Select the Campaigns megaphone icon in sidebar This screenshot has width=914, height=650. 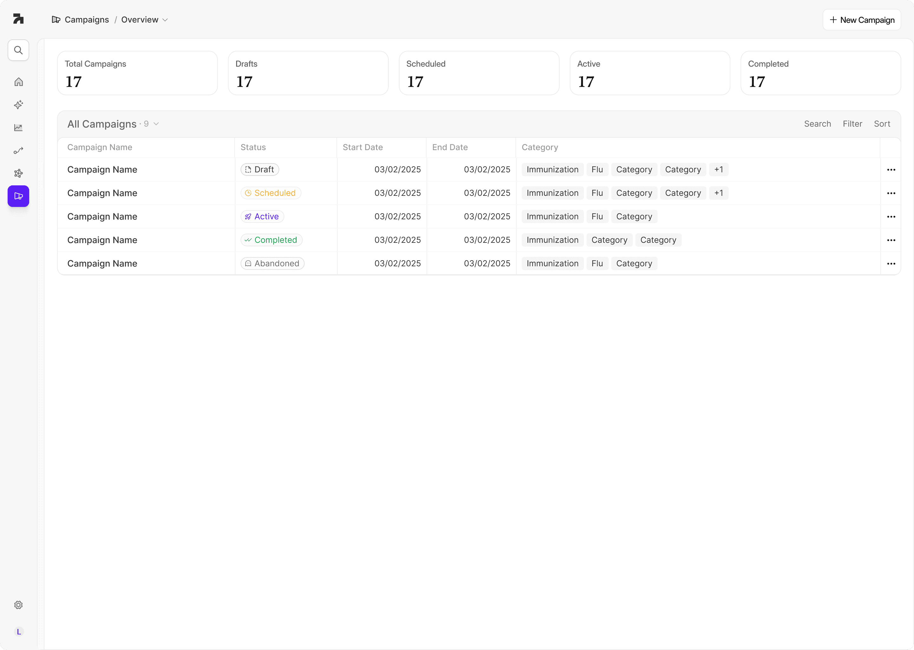pos(18,196)
